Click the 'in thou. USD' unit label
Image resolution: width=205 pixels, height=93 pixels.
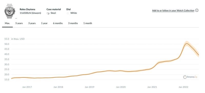click(18, 39)
